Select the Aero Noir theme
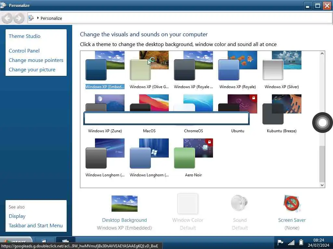Screen dimensions: 333x249 (x=193, y=153)
